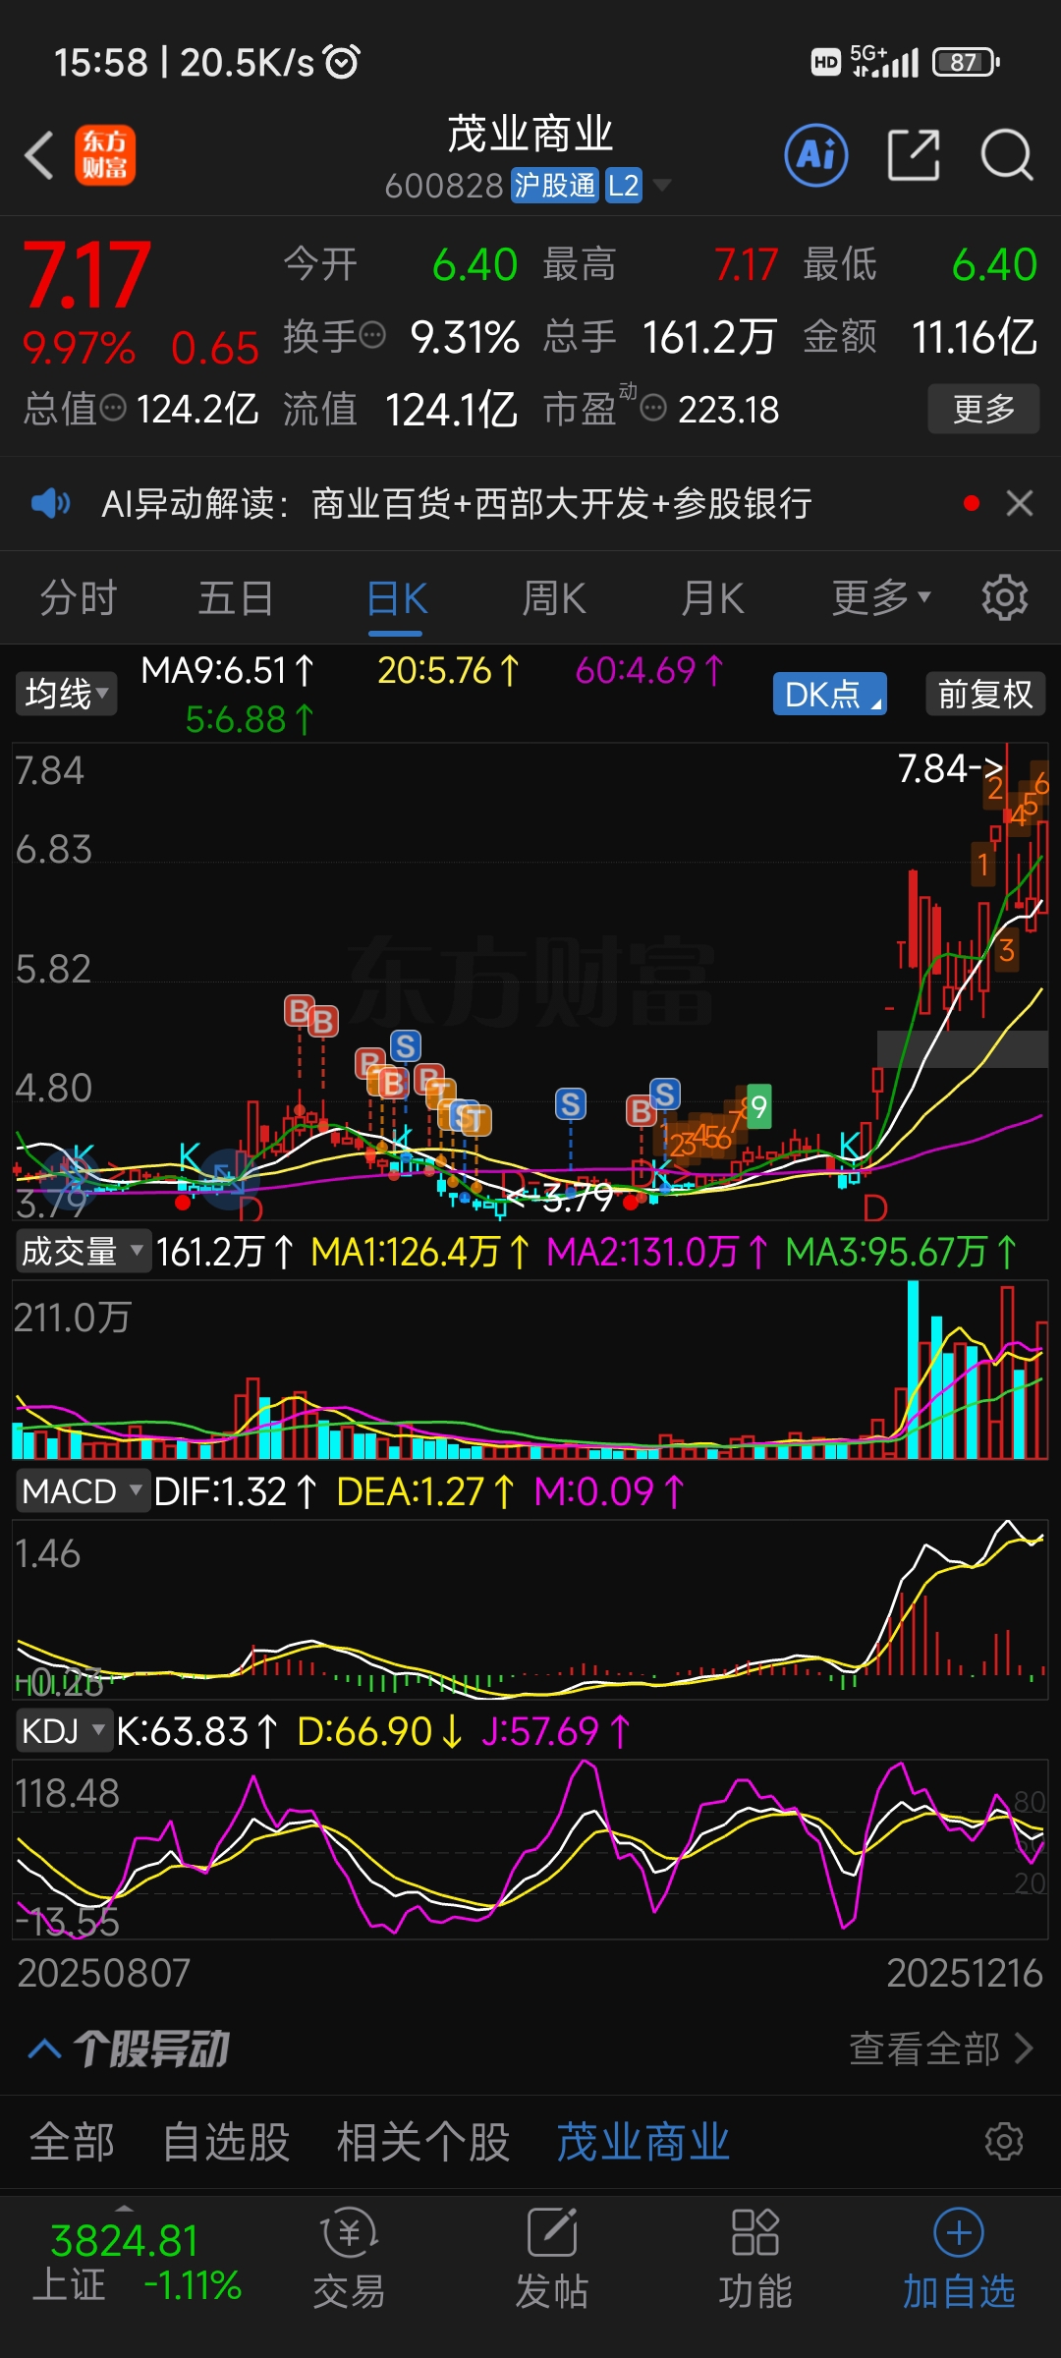
Task: Open the 均线 indicator dropdown
Action: tap(66, 694)
